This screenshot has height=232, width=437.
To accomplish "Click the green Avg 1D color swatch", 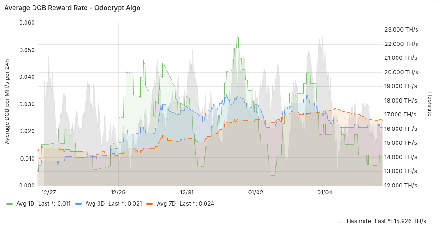I will (10, 204).
